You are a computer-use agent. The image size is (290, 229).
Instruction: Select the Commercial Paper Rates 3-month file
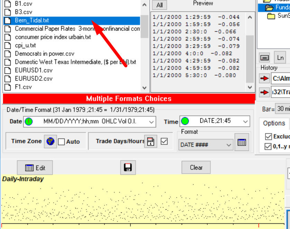pos(77,29)
